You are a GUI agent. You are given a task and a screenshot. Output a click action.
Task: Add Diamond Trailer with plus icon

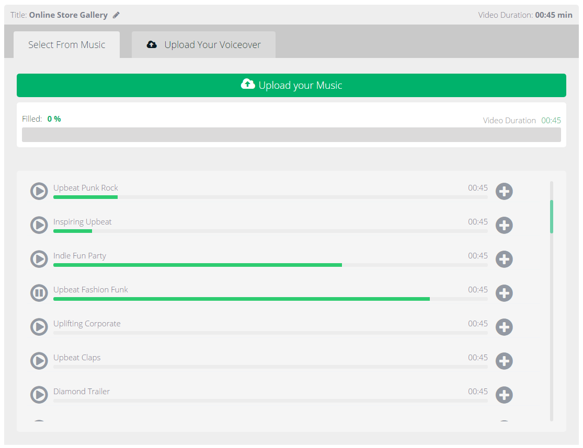tap(504, 395)
